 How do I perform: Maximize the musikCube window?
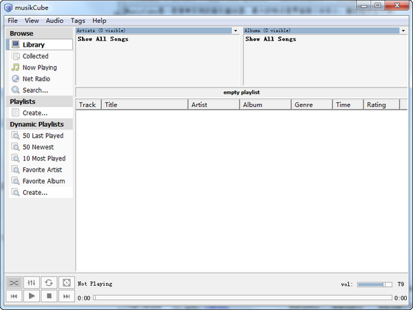click(x=378, y=6)
